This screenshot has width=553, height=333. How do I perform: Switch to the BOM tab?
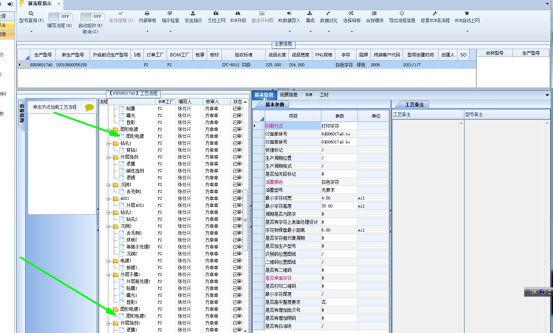(309, 95)
